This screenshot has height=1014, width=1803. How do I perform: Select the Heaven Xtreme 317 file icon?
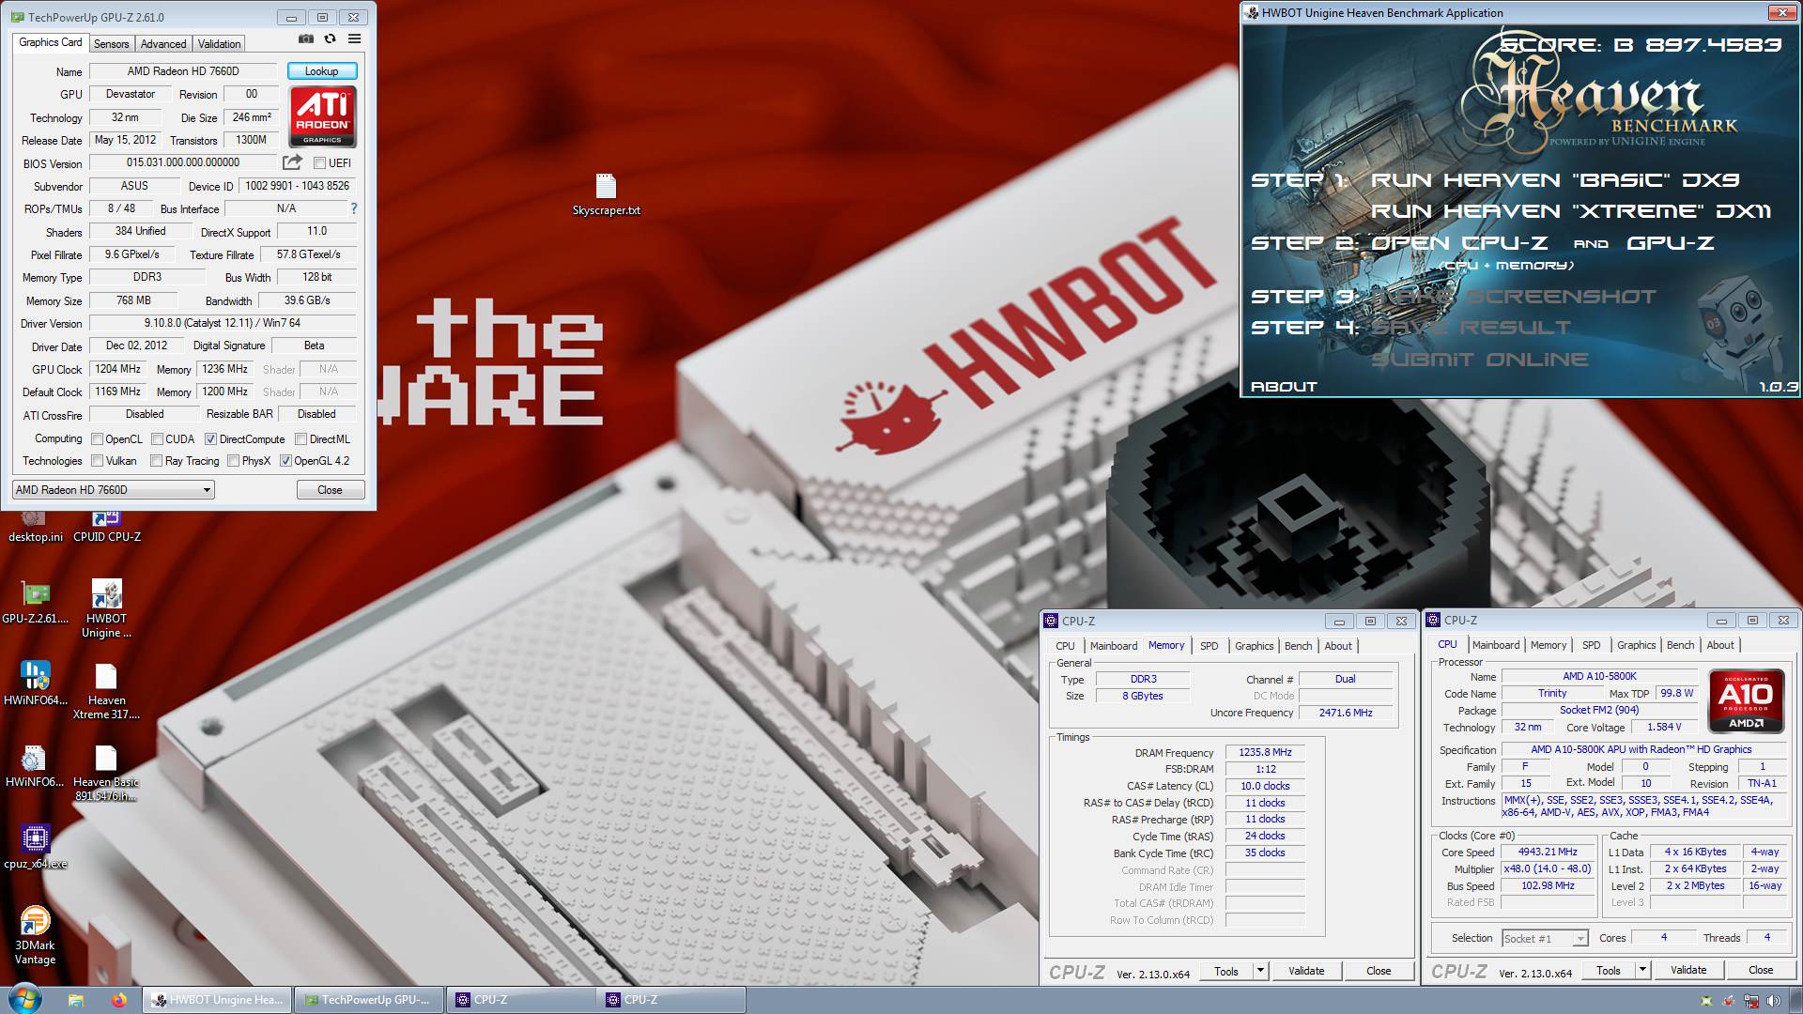pos(106,691)
